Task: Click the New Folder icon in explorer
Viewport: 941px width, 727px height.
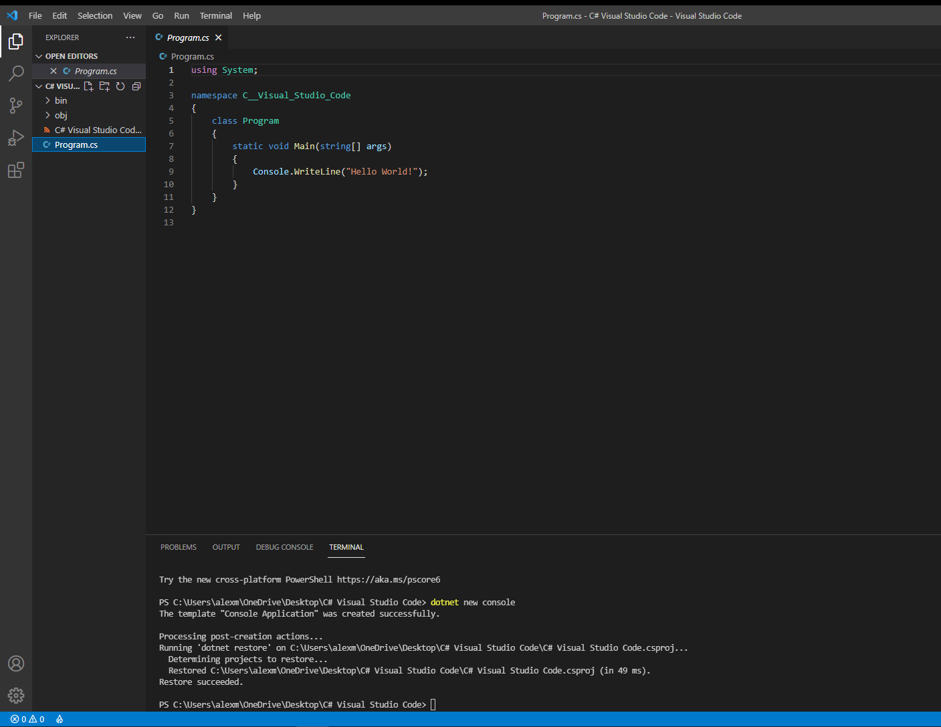Action: pyautogui.click(x=104, y=86)
